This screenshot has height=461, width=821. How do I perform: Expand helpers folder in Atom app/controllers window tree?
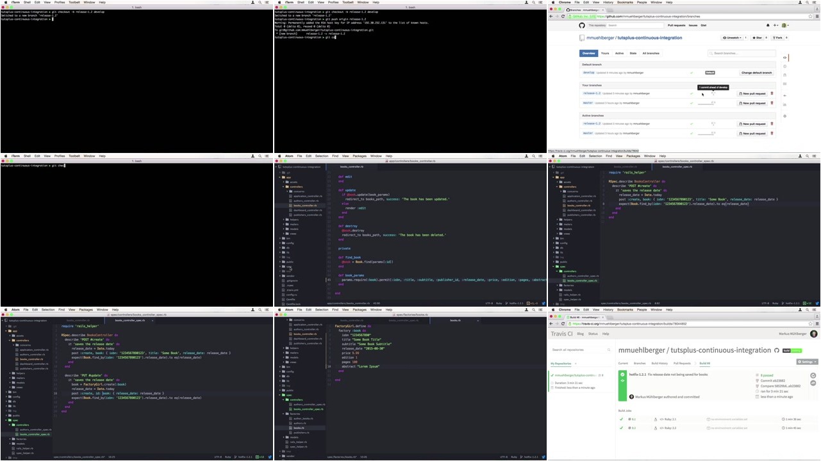click(292, 220)
